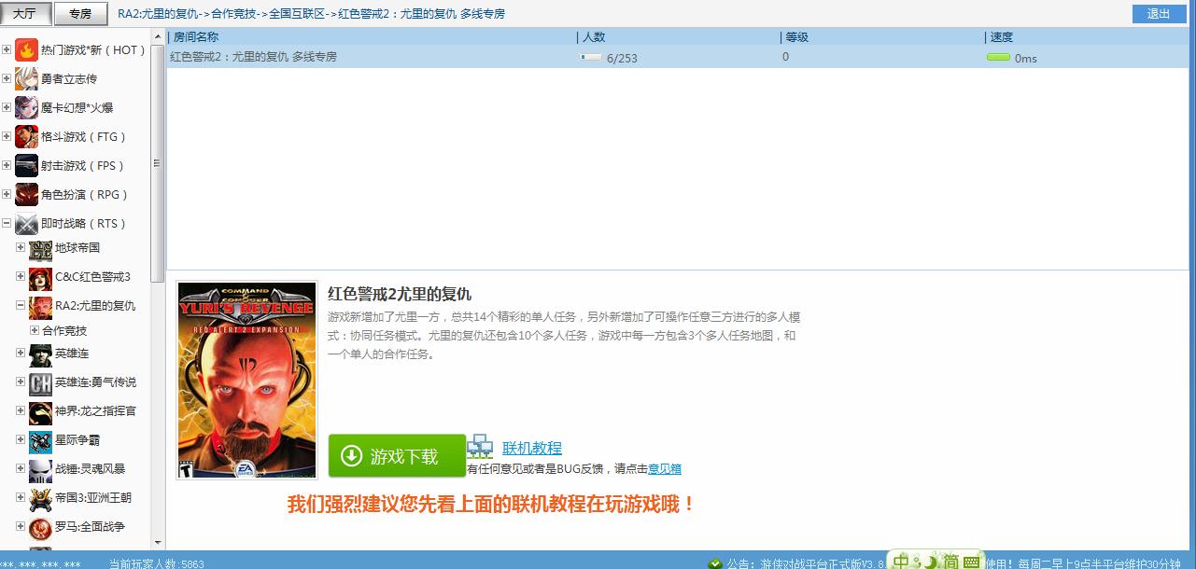Expand the 格斗游戏 FTG tree node
This screenshot has width=1196, height=569.
[7, 137]
